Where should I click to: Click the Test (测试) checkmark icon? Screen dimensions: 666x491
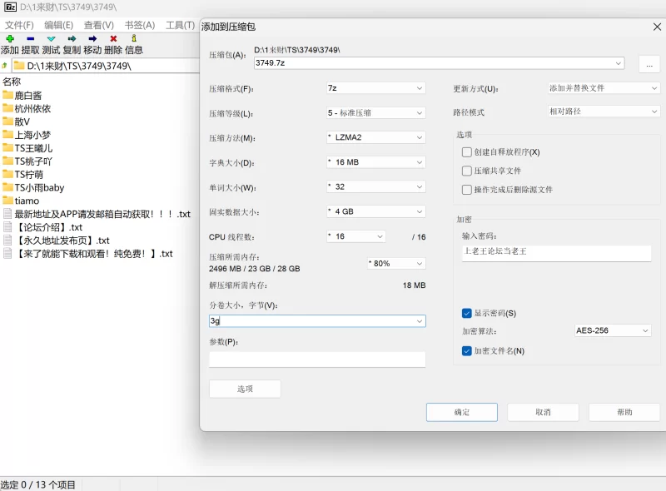coord(51,38)
